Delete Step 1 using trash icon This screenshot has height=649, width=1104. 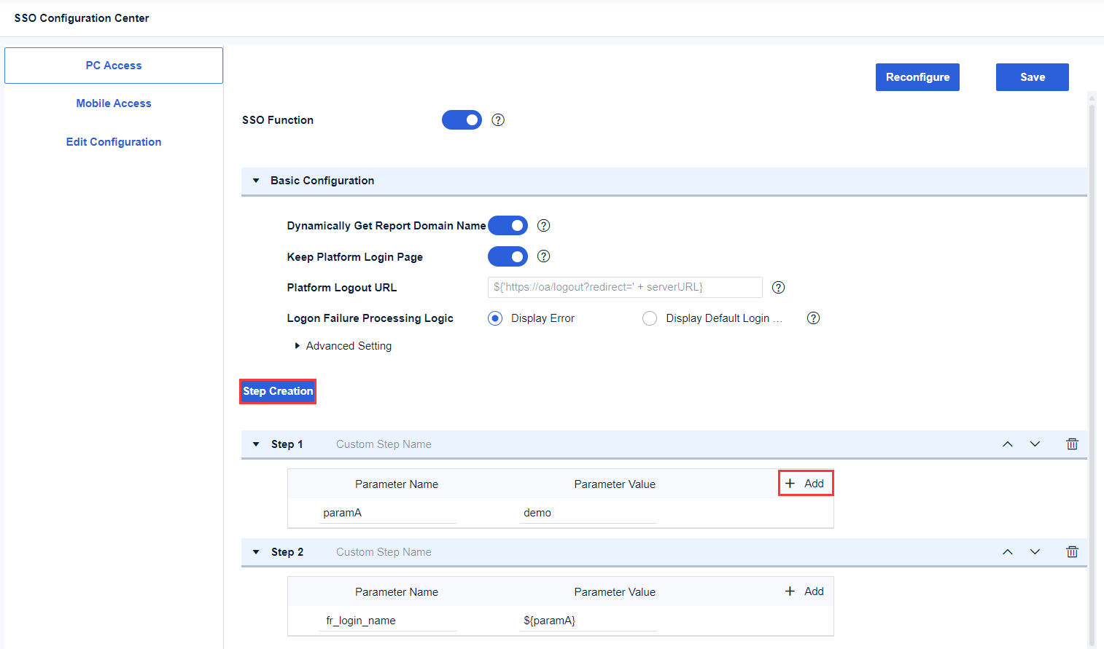[x=1072, y=444]
